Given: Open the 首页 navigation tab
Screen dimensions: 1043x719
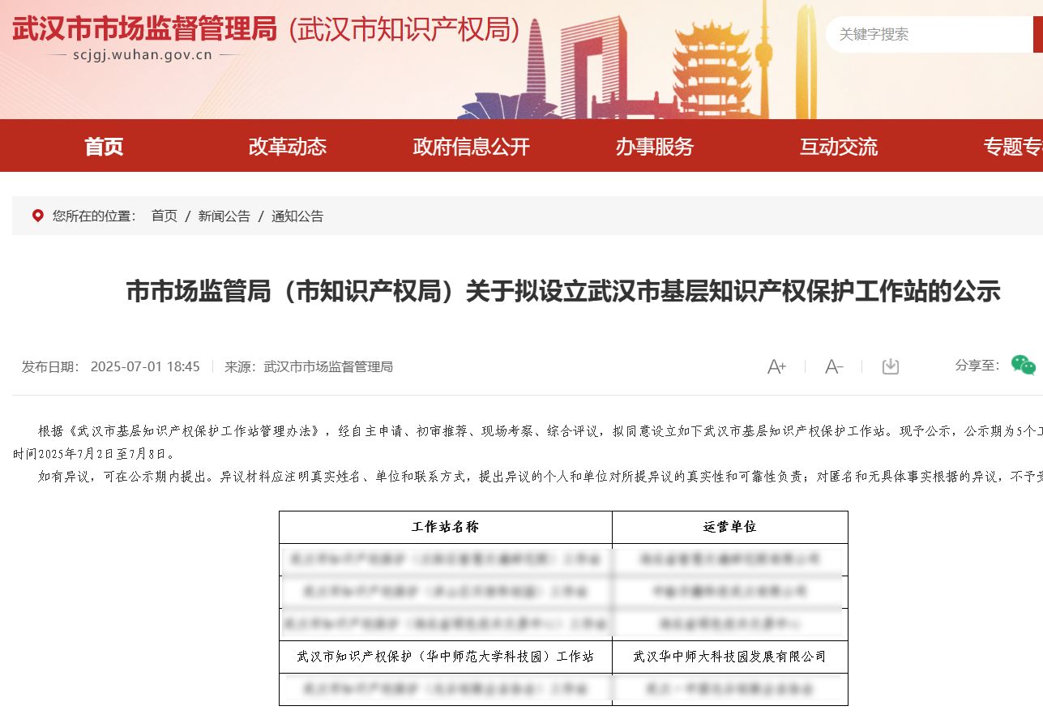Looking at the screenshot, I should tap(104, 147).
